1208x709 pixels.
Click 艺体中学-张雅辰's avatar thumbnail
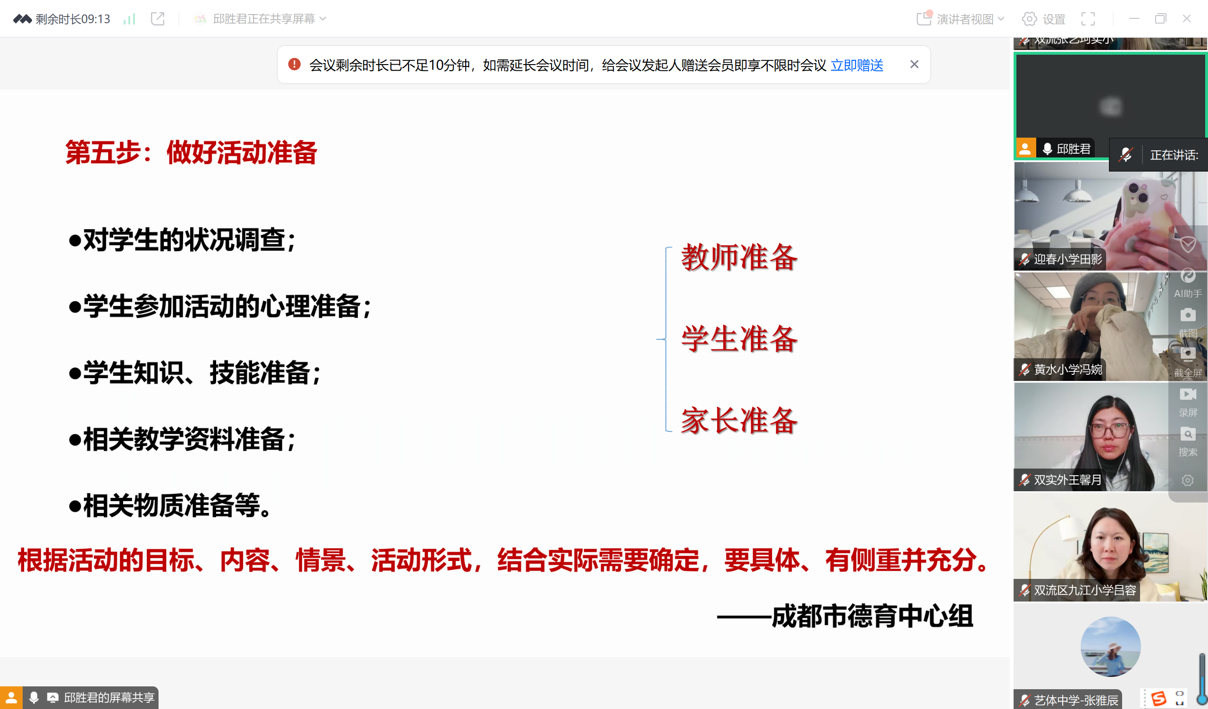point(1110,646)
